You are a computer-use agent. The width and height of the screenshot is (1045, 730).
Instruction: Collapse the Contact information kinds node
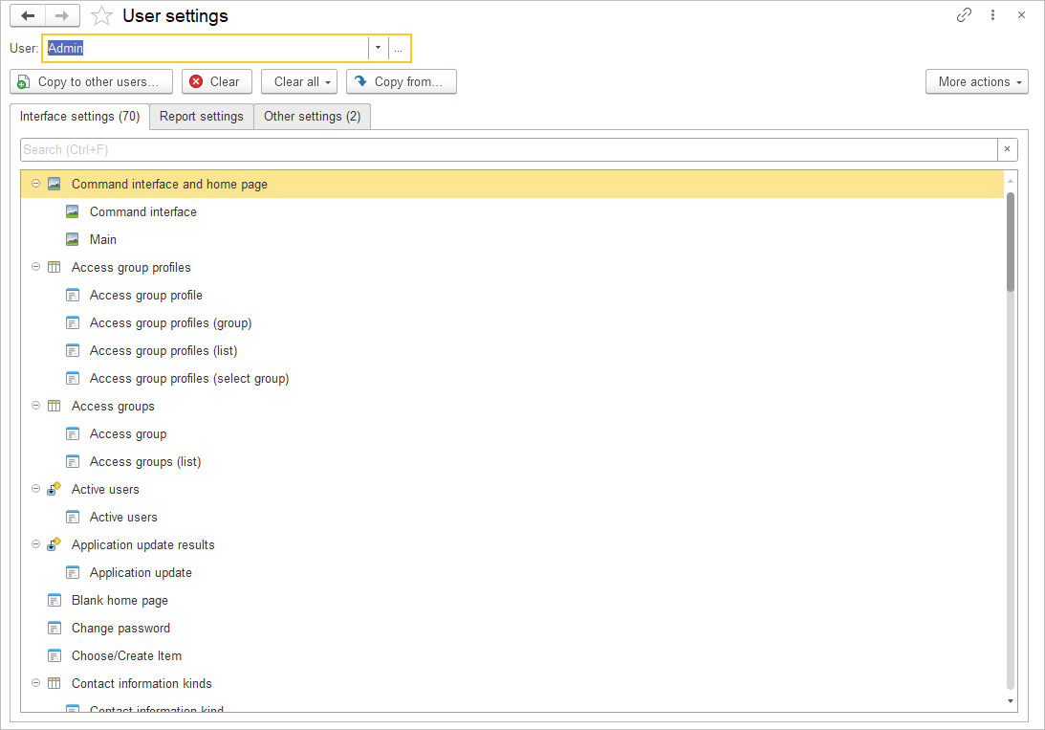36,683
